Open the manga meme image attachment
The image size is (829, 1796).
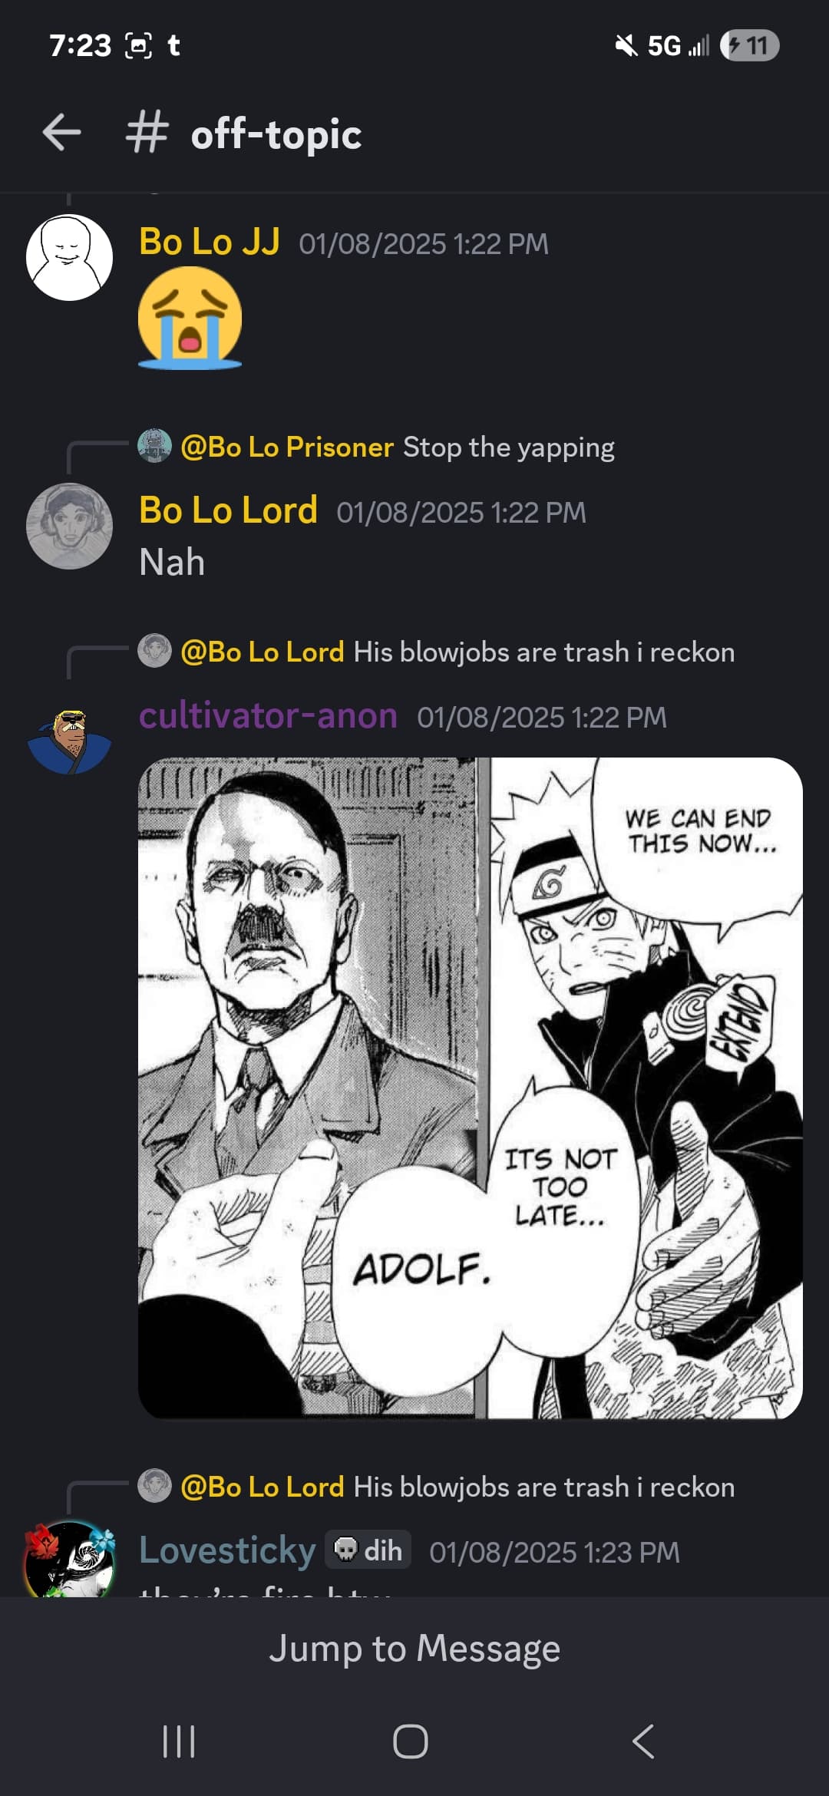[x=470, y=1088]
